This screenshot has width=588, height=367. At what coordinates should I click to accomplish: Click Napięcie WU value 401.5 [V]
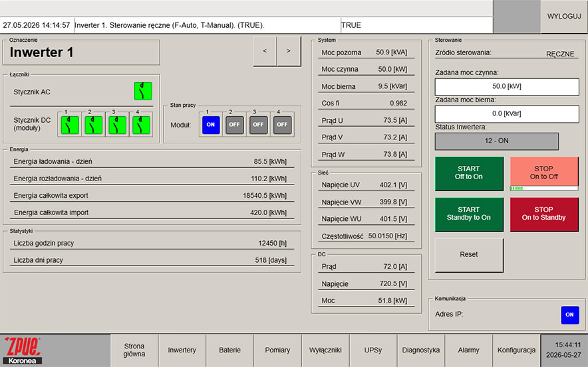(393, 219)
